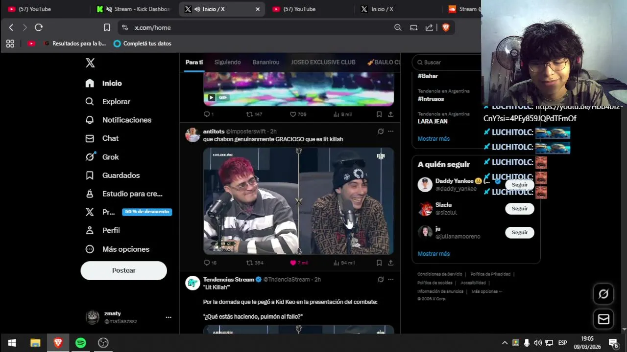Bookmark the GIF post
Viewport: 627px width, 352px height.
[x=379, y=114]
